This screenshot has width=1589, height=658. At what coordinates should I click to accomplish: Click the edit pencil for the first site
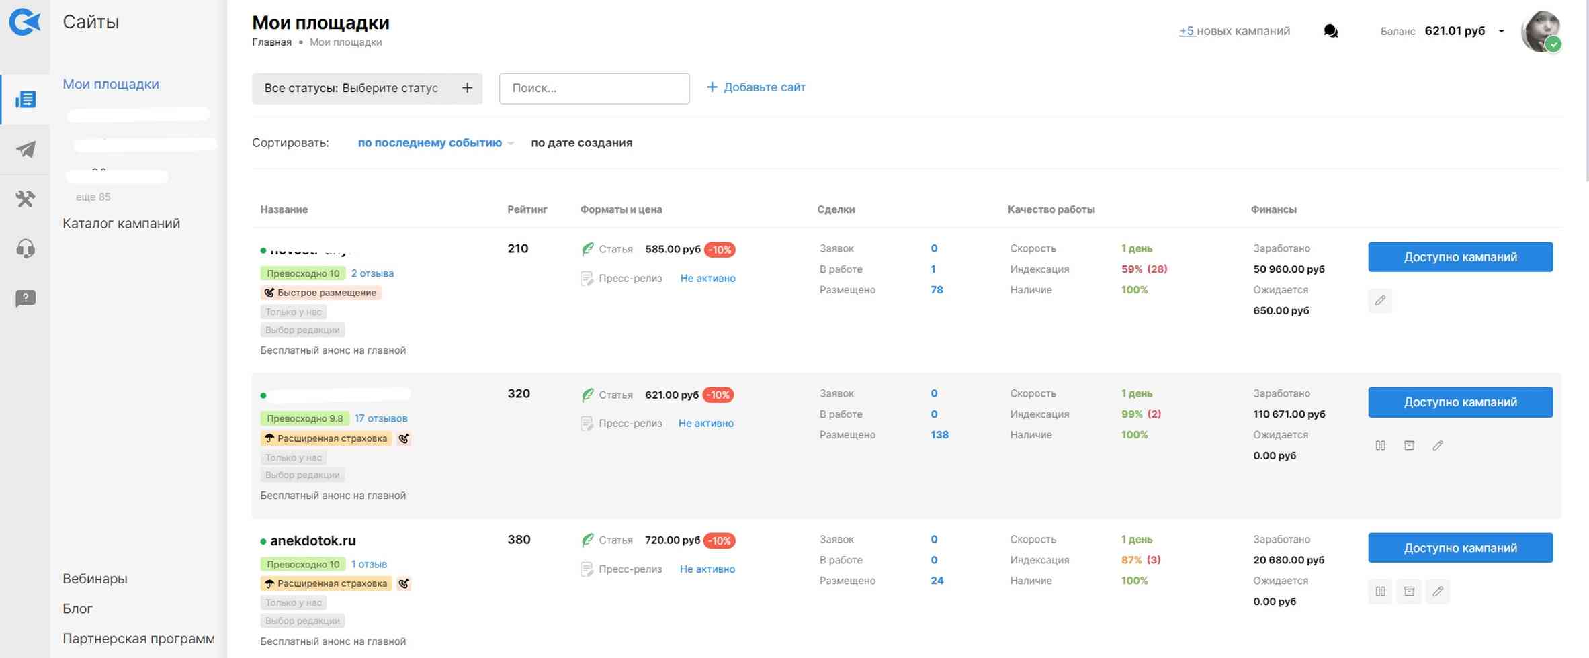[1379, 301]
